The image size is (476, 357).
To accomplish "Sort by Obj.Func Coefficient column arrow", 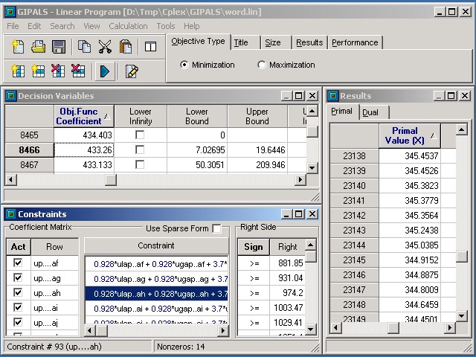I will [x=107, y=117].
